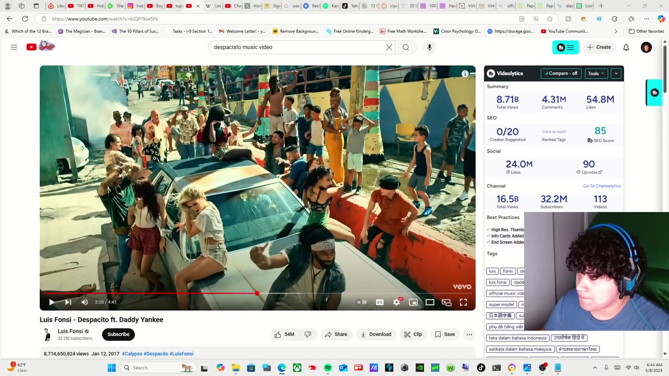Screen dimensions: 669x376
Task: Go back in browser
Action: 9,19
